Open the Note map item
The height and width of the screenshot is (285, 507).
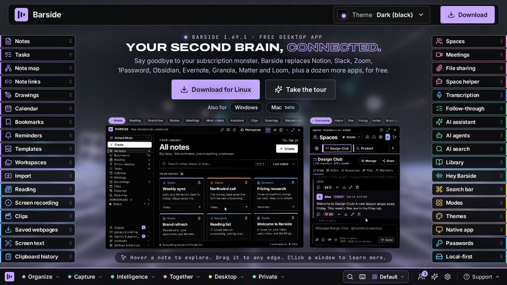click(x=38, y=68)
